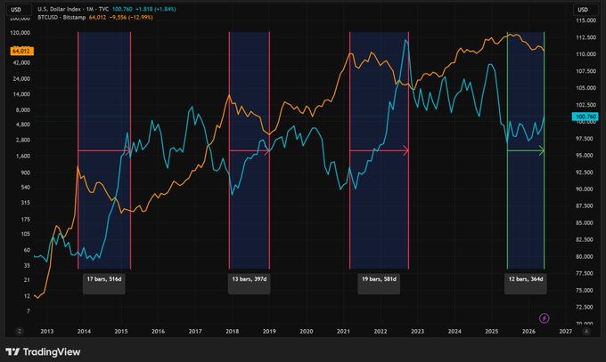Click the cyan 100.760 value in the legend
606x362 pixels.
122,9
